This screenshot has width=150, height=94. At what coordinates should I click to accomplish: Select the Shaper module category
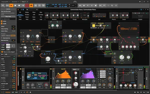27,17
